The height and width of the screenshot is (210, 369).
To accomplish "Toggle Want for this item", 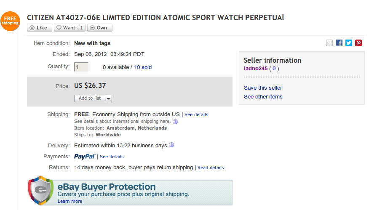I will pyautogui.click(x=70, y=28).
